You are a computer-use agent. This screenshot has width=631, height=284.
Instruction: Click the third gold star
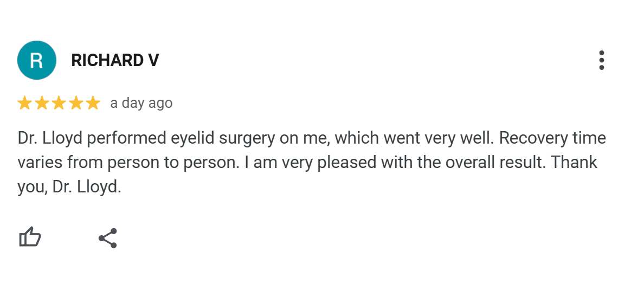[x=59, y=103]
